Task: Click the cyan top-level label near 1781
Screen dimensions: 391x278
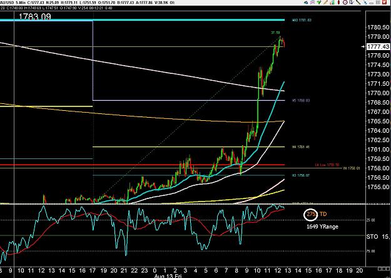Action: click(x=302, y=20)
